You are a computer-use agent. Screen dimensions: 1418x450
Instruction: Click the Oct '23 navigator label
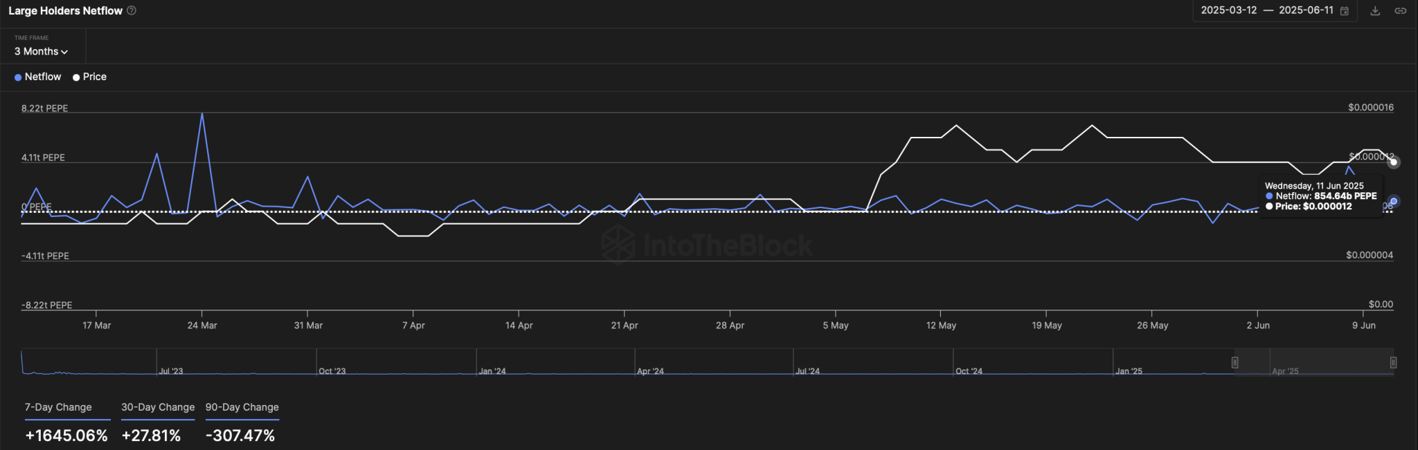pyautogui.click(x=332, y=371)
